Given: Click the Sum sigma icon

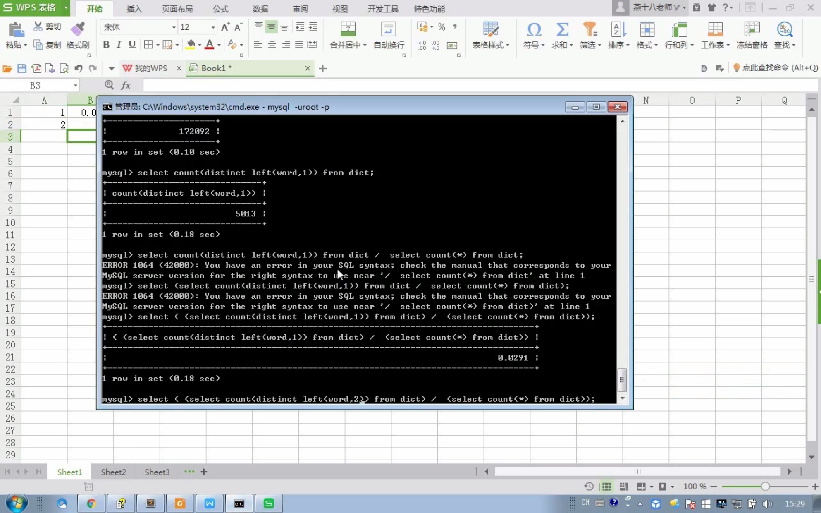Looking at the screenshot, I should pyautogui.click(x=562, y=29).
